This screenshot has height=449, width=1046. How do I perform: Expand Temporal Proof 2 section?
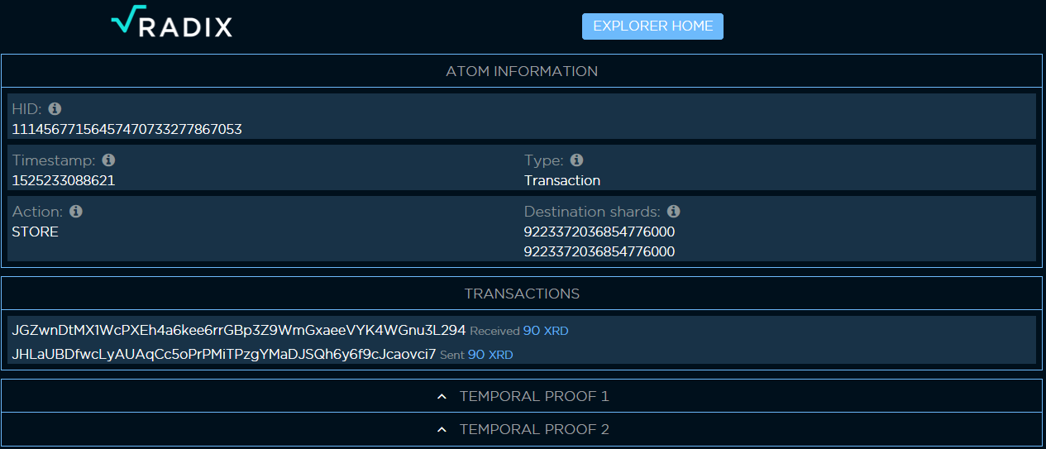[x=522, y=429]
